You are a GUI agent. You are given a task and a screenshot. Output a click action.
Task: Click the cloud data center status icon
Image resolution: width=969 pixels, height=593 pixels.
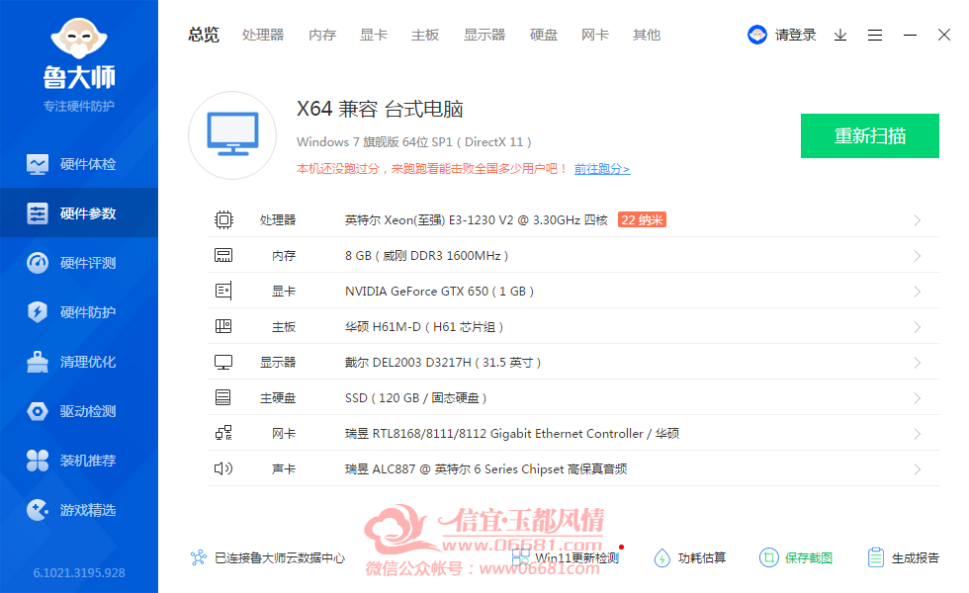click(199, 557)
